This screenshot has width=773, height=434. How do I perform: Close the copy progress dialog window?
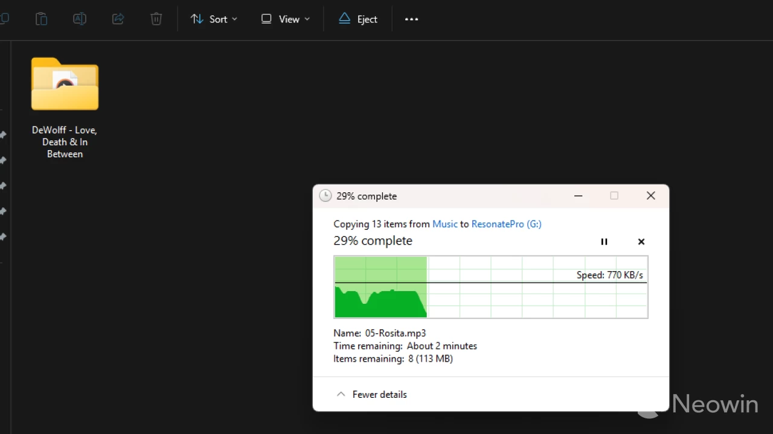click(650, 196)
